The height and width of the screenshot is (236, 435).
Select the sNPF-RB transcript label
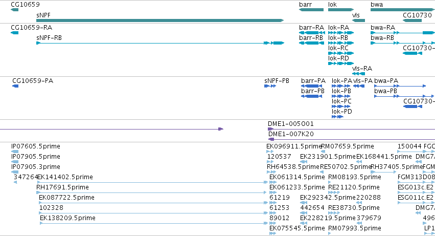coord(49,38)
